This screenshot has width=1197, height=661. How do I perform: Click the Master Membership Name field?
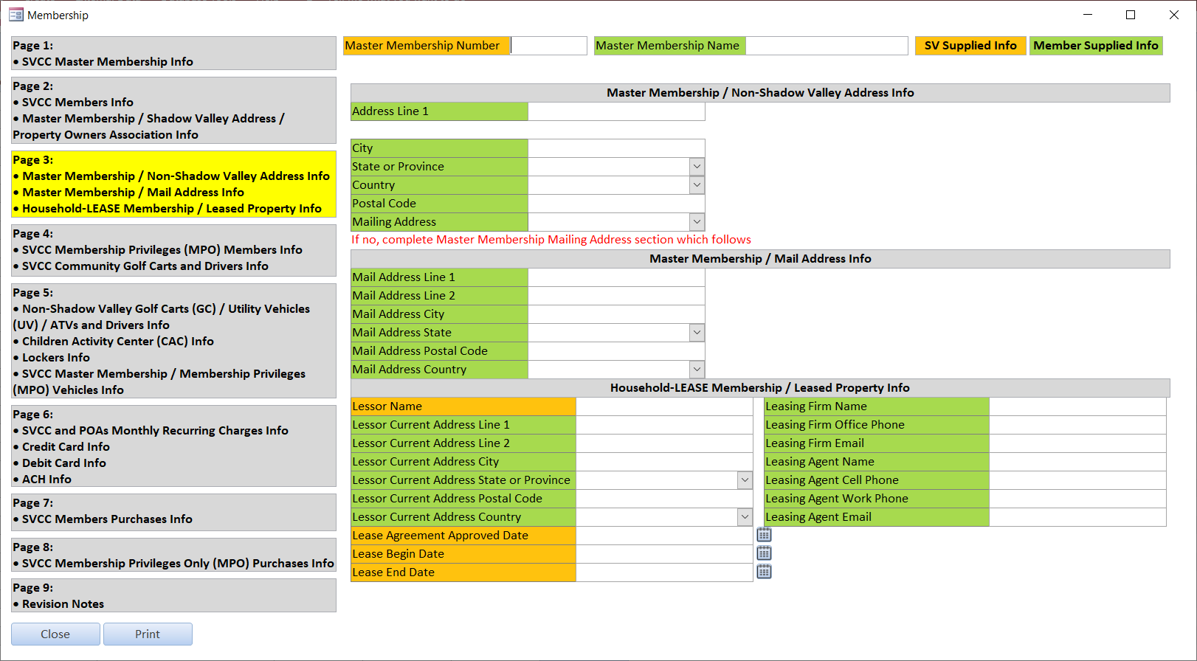[827, 46]
